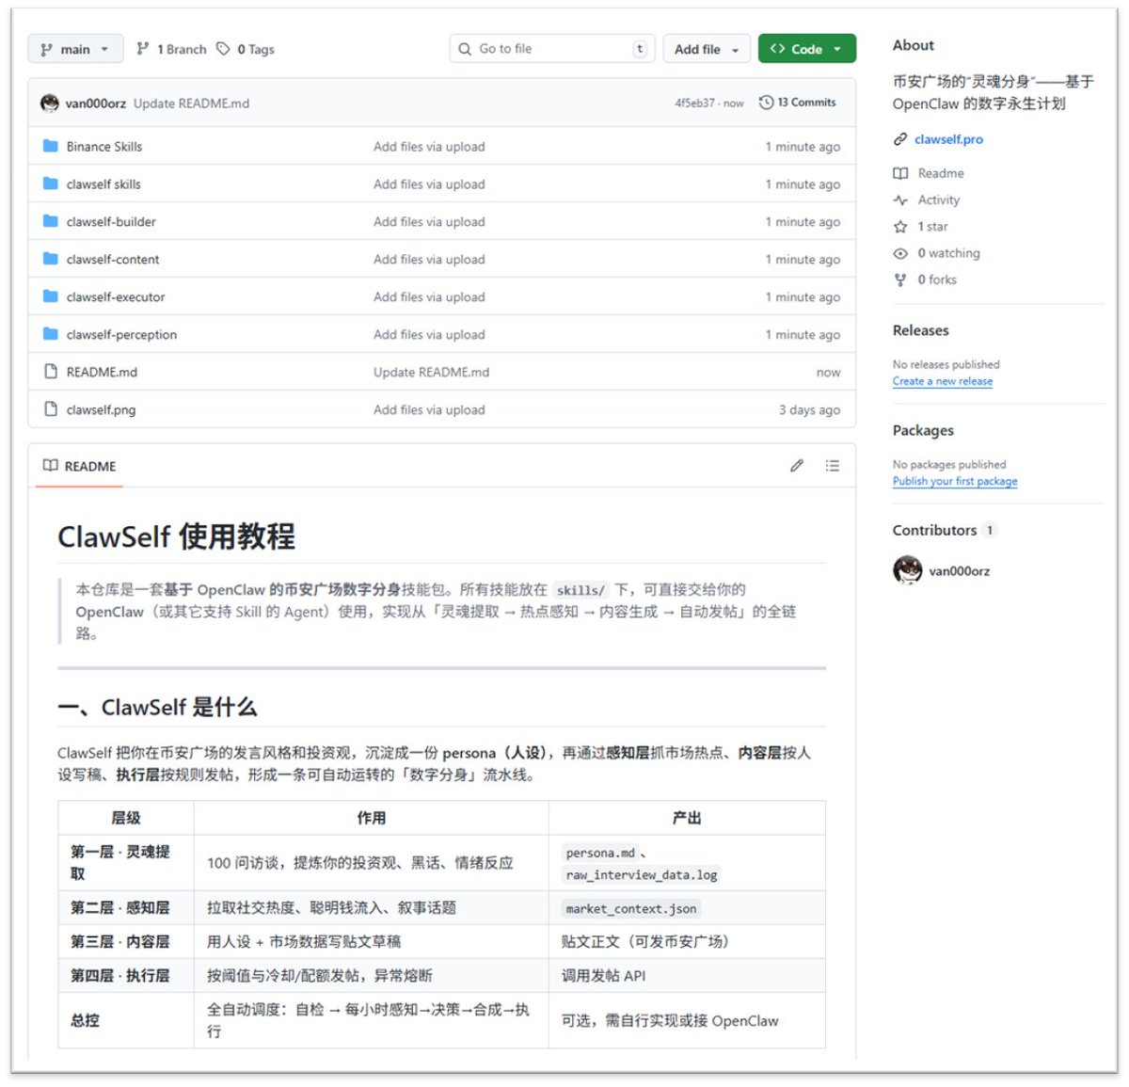Click the file icon for README.md
Viewport: 1129px width, 1087px height.
(51, 372)
